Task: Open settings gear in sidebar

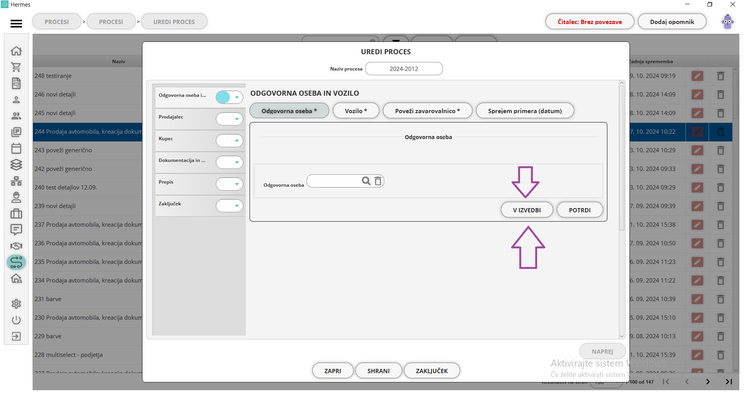Action: coord(16,304)
